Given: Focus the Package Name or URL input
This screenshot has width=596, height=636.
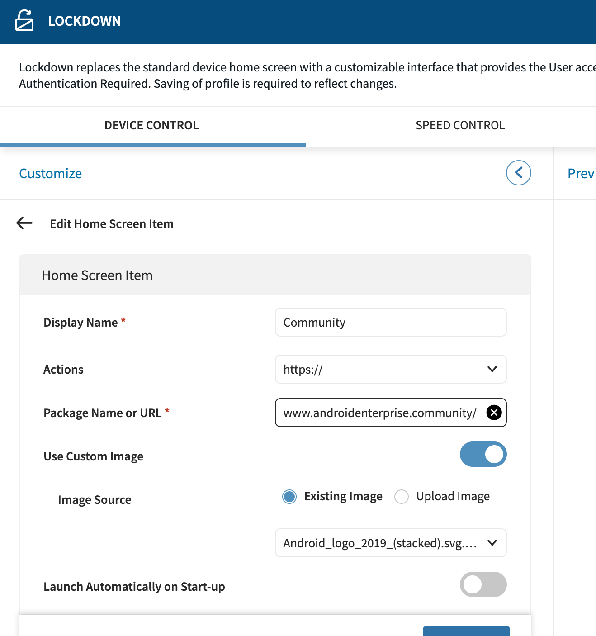Looking at the screenshot, I should [x=380, y=413].
